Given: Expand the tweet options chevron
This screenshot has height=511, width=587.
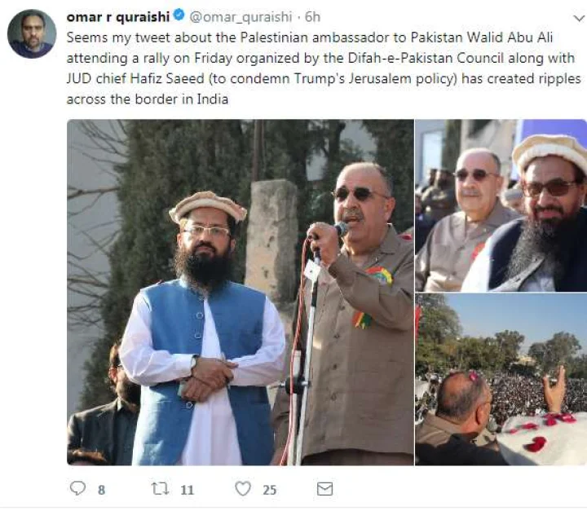Looking at the screenshot, I should (x=579, y=18).
